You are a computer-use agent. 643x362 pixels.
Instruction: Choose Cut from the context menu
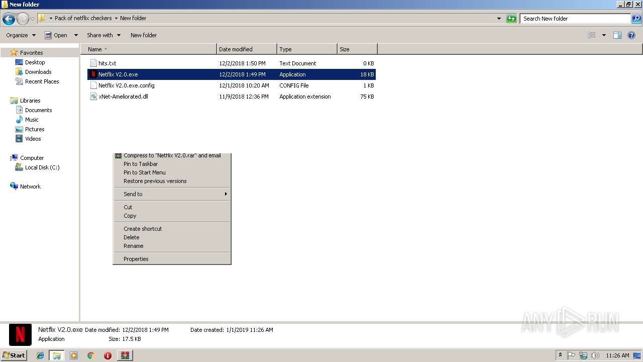172,207
